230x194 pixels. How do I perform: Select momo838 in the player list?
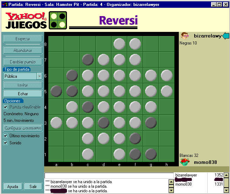tap(183, 184)
